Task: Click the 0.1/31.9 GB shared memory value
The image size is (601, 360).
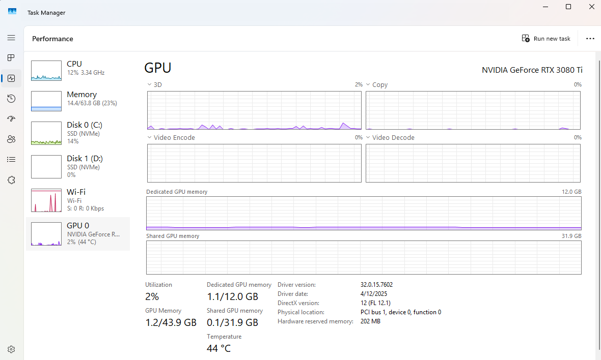Action: coord(233,322)
